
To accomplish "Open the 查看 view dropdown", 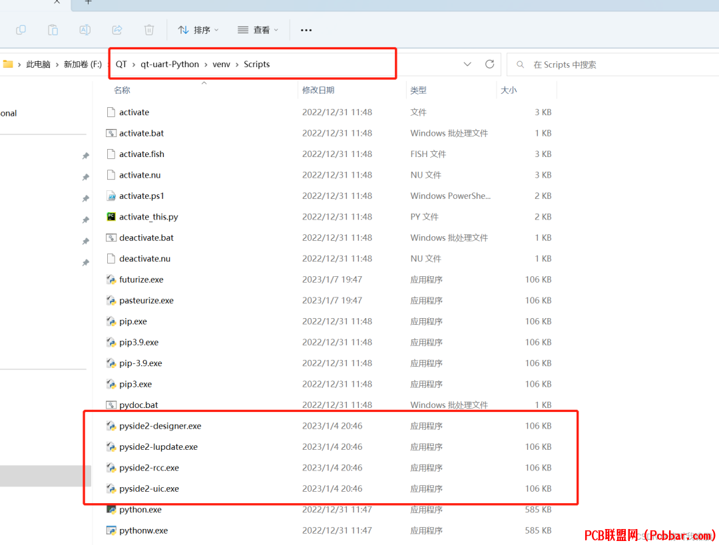I will point(258,30).
